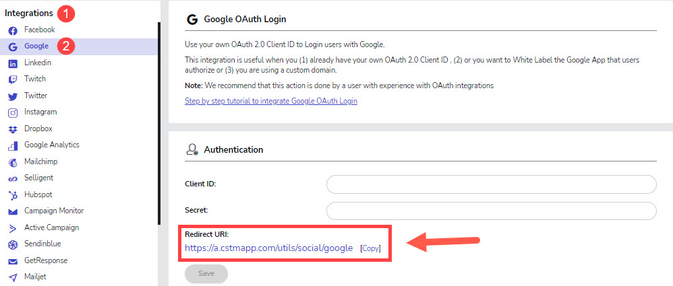Click the sidebar vertical scrollbar
The width and height of the screenshot is (673, 286).
(x=159, y=123)
